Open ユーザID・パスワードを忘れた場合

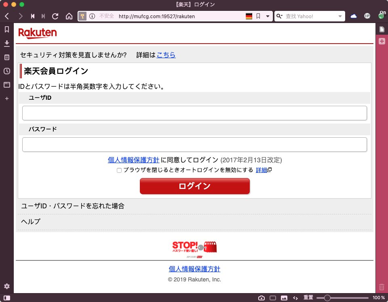pyautogui.click(x=73, y=206)
